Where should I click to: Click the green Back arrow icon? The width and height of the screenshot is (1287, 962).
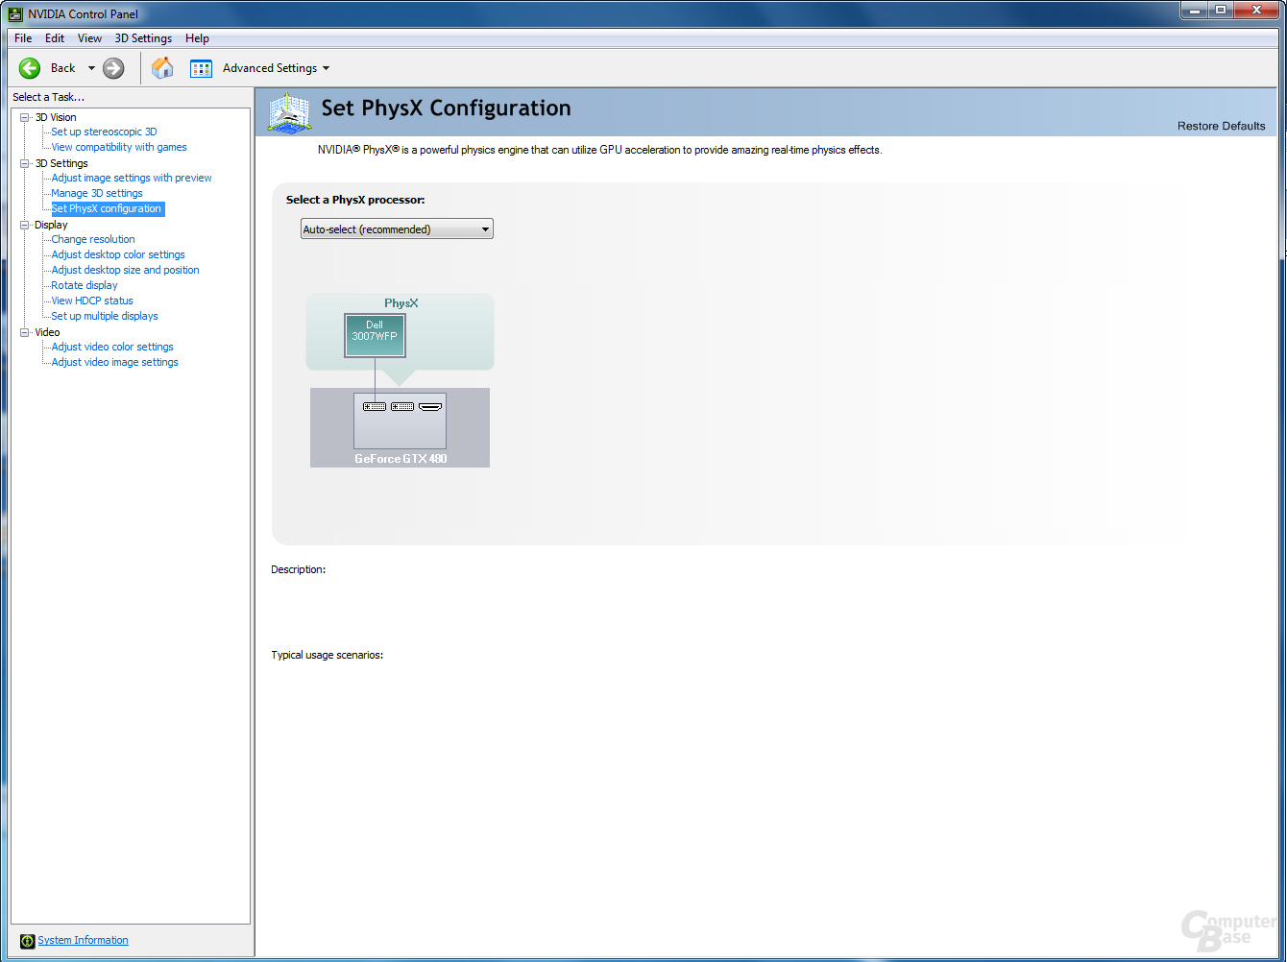[x=30, y=68]
